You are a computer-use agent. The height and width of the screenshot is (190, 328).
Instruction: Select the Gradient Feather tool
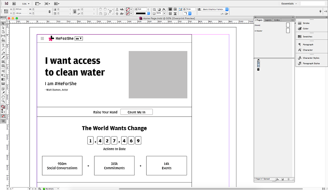(x=3, y=84)
